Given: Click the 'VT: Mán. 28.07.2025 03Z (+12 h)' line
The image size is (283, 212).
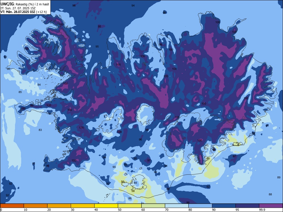Looking at the screenshot, I should [23, 12].
